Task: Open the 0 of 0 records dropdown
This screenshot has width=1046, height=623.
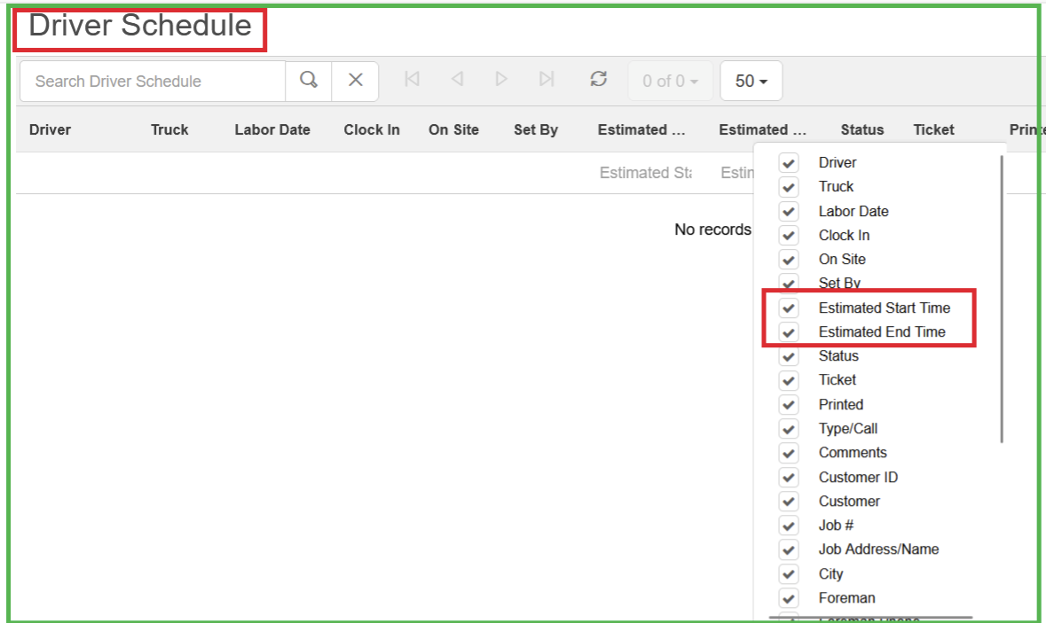Action: (670, 82)
